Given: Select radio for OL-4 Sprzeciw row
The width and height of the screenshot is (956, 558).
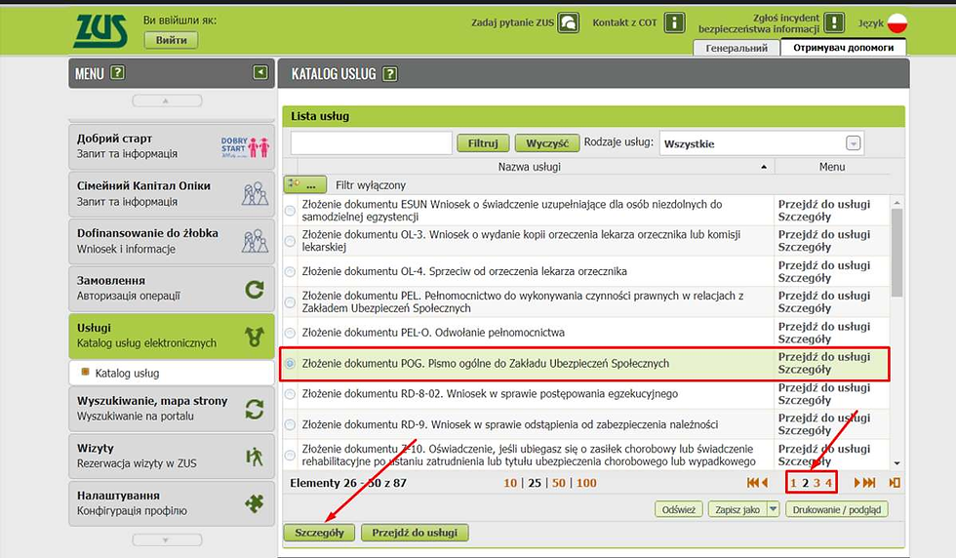Looking at the screenshot, I should coord(291,271).
